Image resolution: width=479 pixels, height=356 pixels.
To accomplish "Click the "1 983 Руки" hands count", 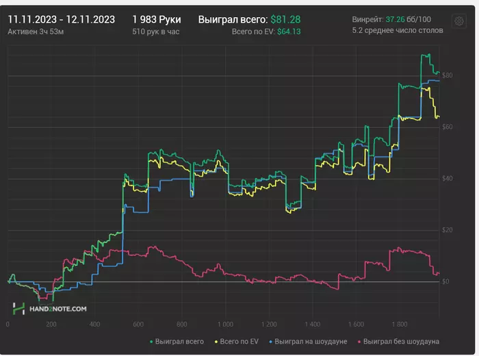I will click(156, 19).
